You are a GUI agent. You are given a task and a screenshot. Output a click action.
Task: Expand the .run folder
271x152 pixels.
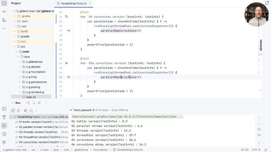14,26
